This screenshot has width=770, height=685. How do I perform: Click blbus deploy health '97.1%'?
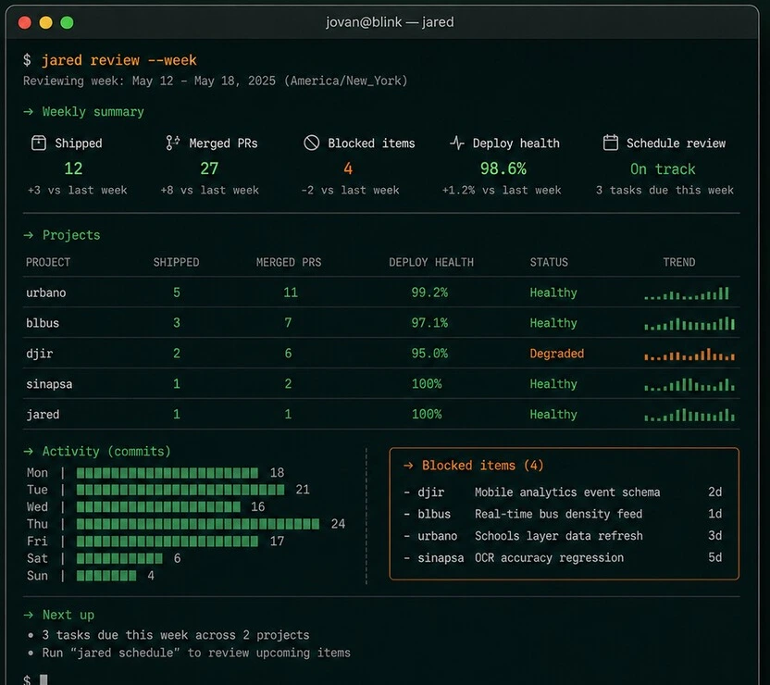pos(429,324)
